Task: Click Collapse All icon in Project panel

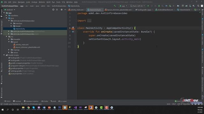Action: [57, 10]
